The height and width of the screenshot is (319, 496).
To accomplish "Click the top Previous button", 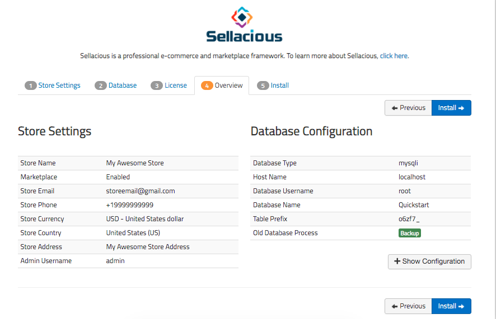I will [408, 108].
